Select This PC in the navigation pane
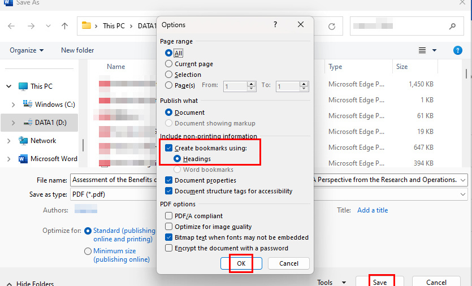 coord(41,86)
